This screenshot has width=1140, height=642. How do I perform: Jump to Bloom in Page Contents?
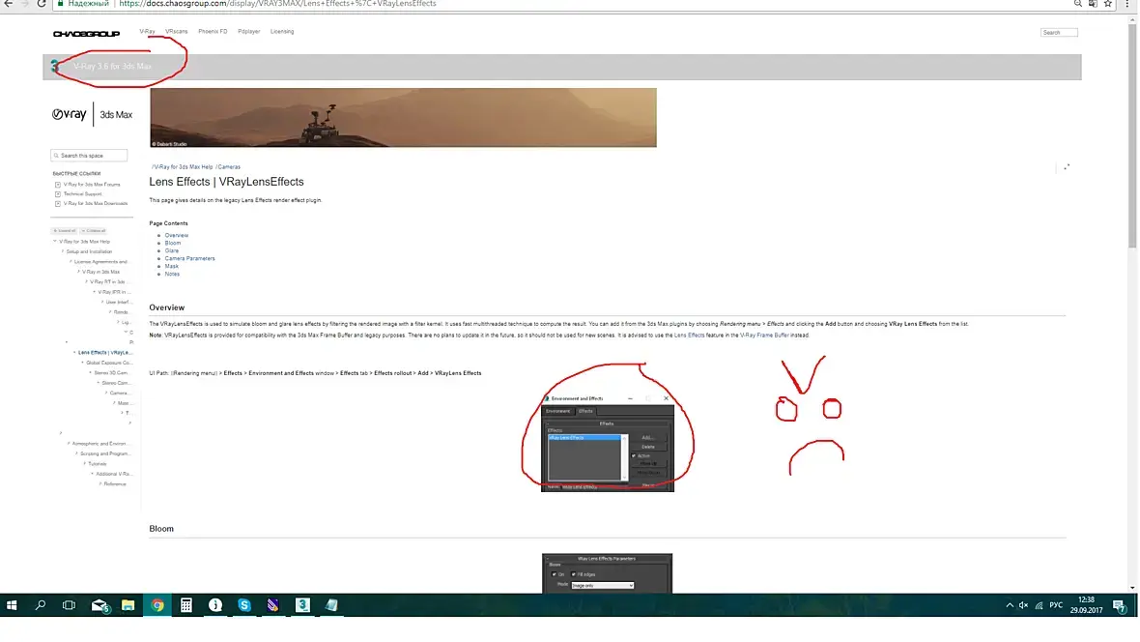(172, 243)
